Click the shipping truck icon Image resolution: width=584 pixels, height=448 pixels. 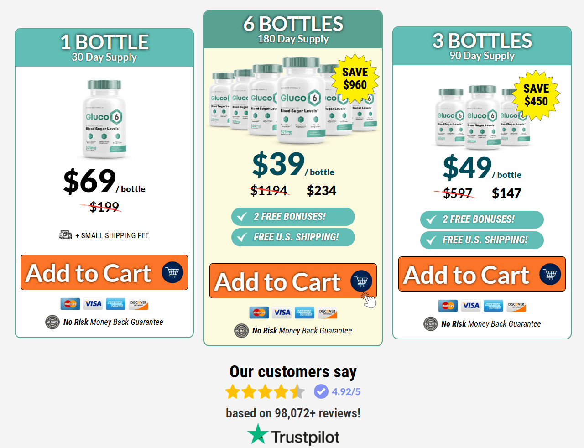pyautogui.click(x=66, y=235)
